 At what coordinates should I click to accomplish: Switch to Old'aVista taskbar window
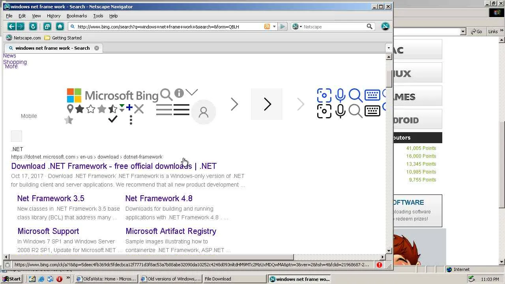(106, 279)
